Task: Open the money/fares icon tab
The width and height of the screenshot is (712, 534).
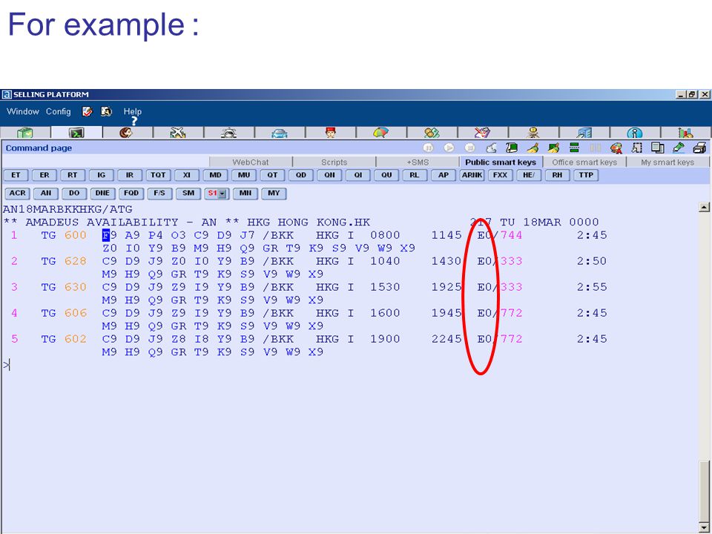Action: (432, 133)
